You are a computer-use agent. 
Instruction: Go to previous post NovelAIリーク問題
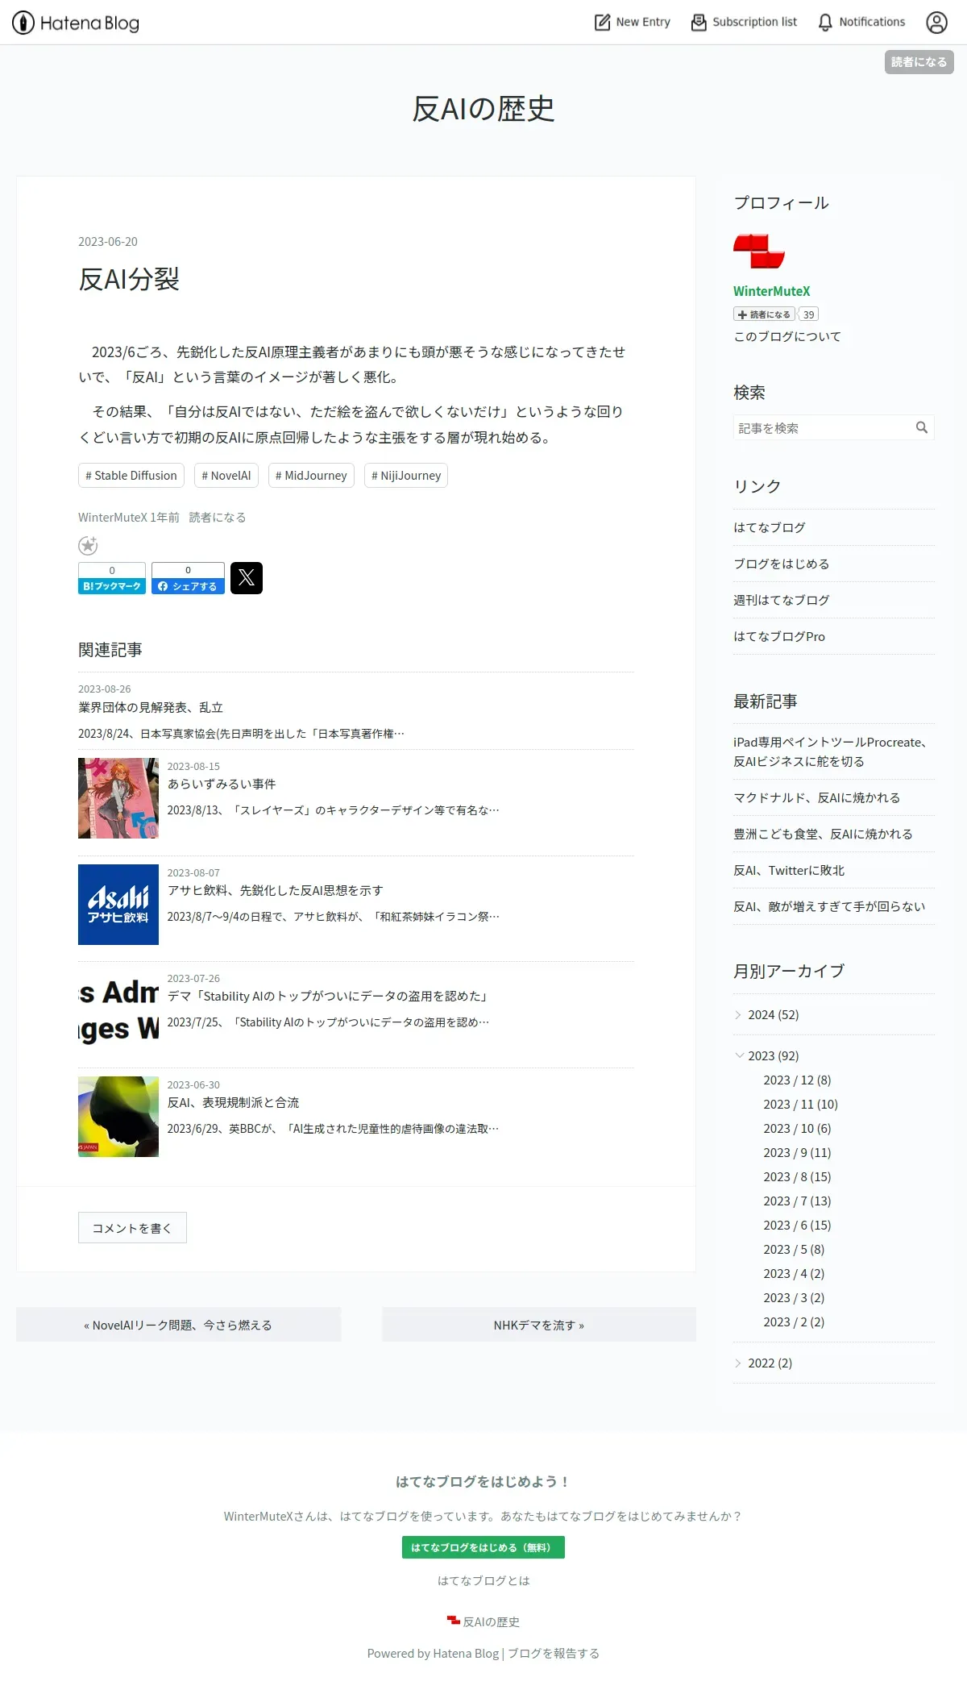tap(178, 1325)
